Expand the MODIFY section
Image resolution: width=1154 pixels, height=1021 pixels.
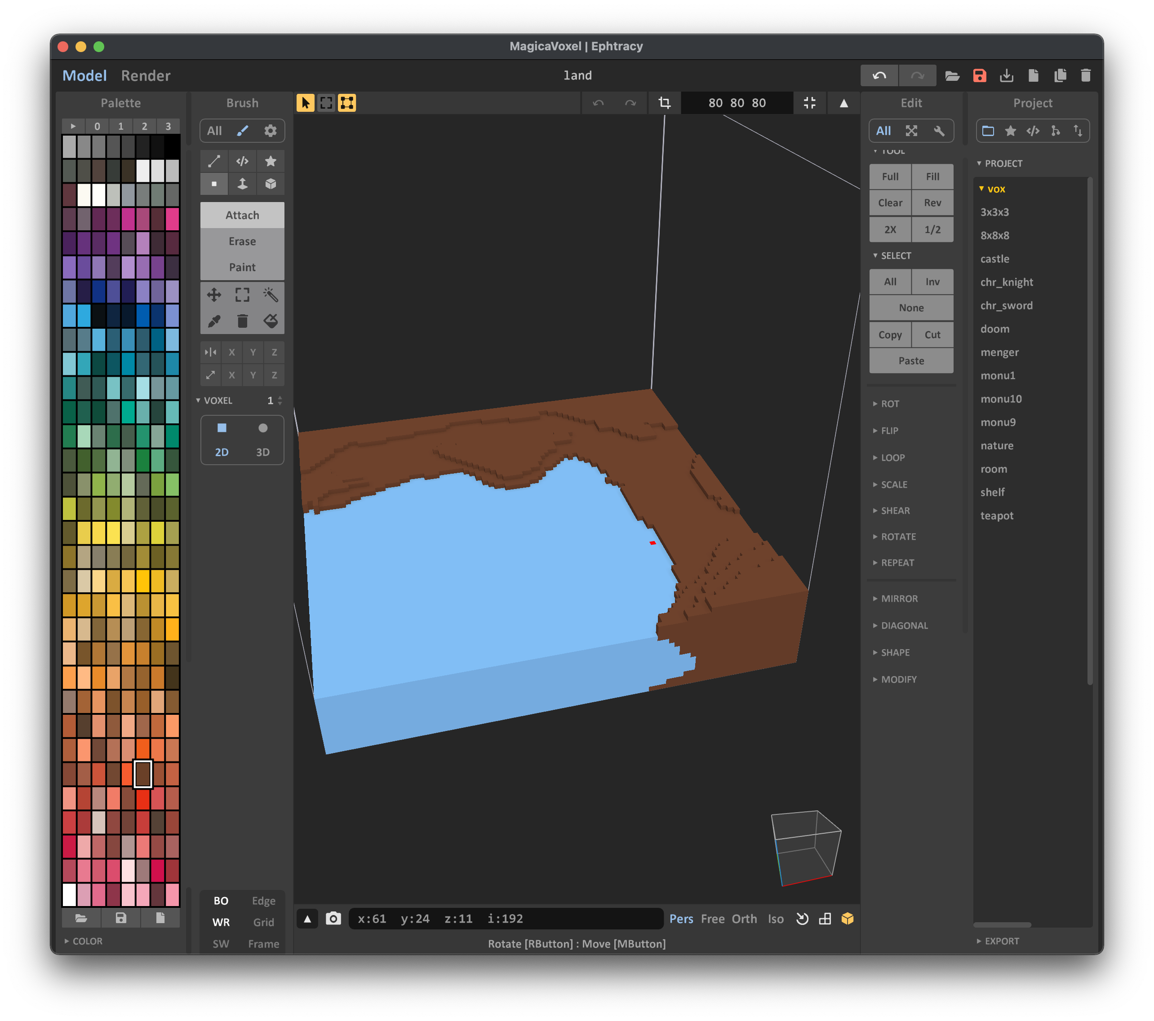pyautogui.click(x=897, y=678)
